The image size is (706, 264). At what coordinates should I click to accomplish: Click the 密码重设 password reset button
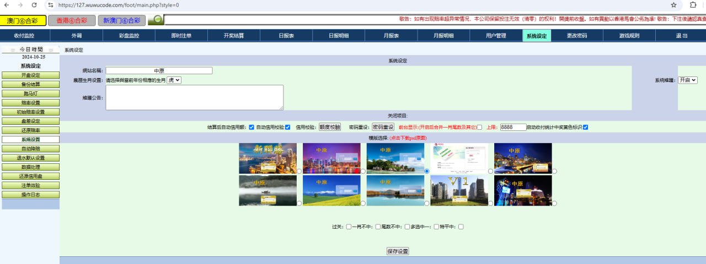[x=383, y=127]
